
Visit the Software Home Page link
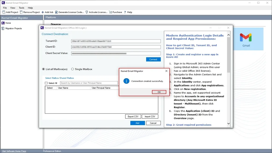(x=13, y=151)
